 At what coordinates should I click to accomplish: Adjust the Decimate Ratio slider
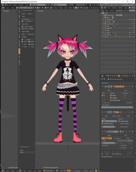pos(117,141)
